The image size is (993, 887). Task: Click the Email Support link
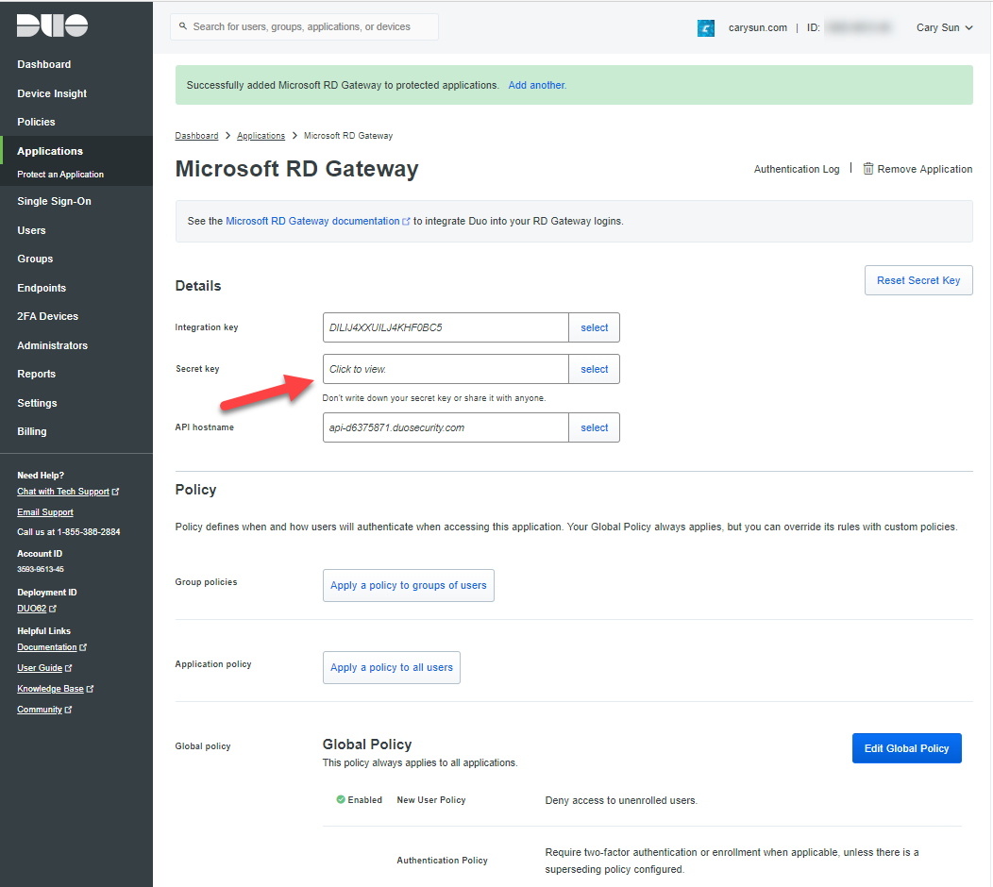pyautogui.click(x=45, y=512)
